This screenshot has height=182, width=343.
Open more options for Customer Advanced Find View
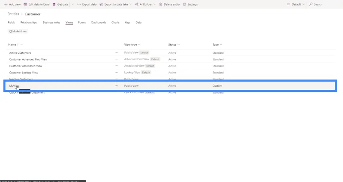tap(116, 59)
